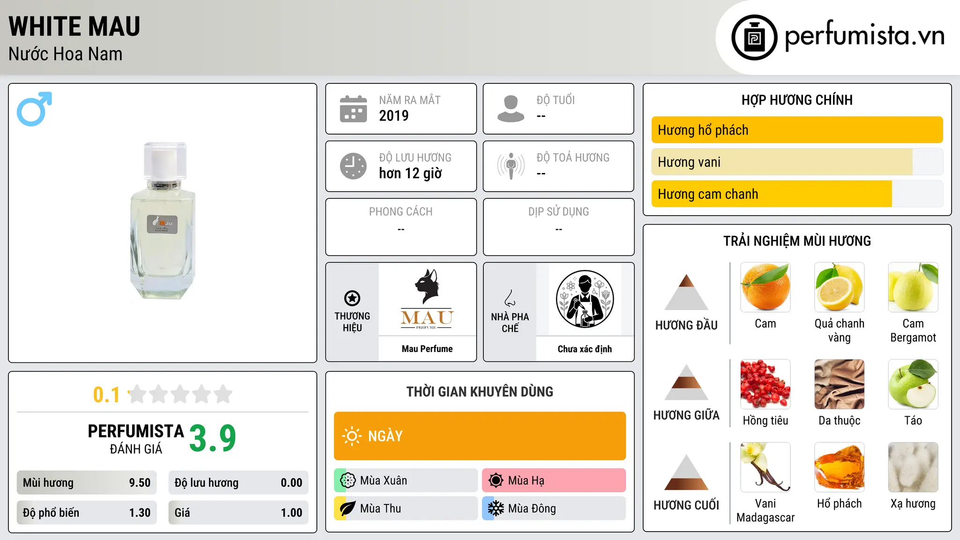Select the Xạ hương musk image

click(x=913, y=467)
